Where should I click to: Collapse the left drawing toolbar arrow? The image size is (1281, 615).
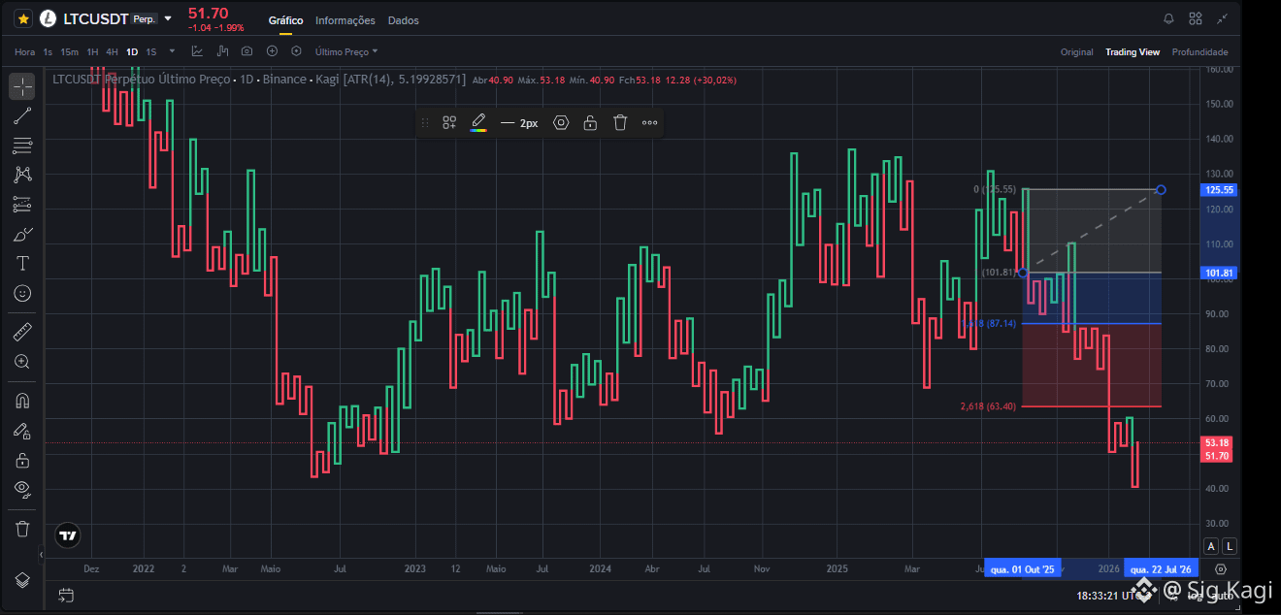[41, 554]
